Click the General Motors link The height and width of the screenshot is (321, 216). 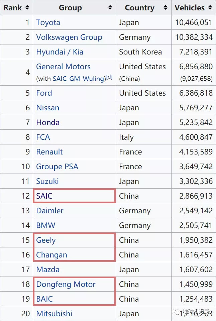(x=63, y=67)
